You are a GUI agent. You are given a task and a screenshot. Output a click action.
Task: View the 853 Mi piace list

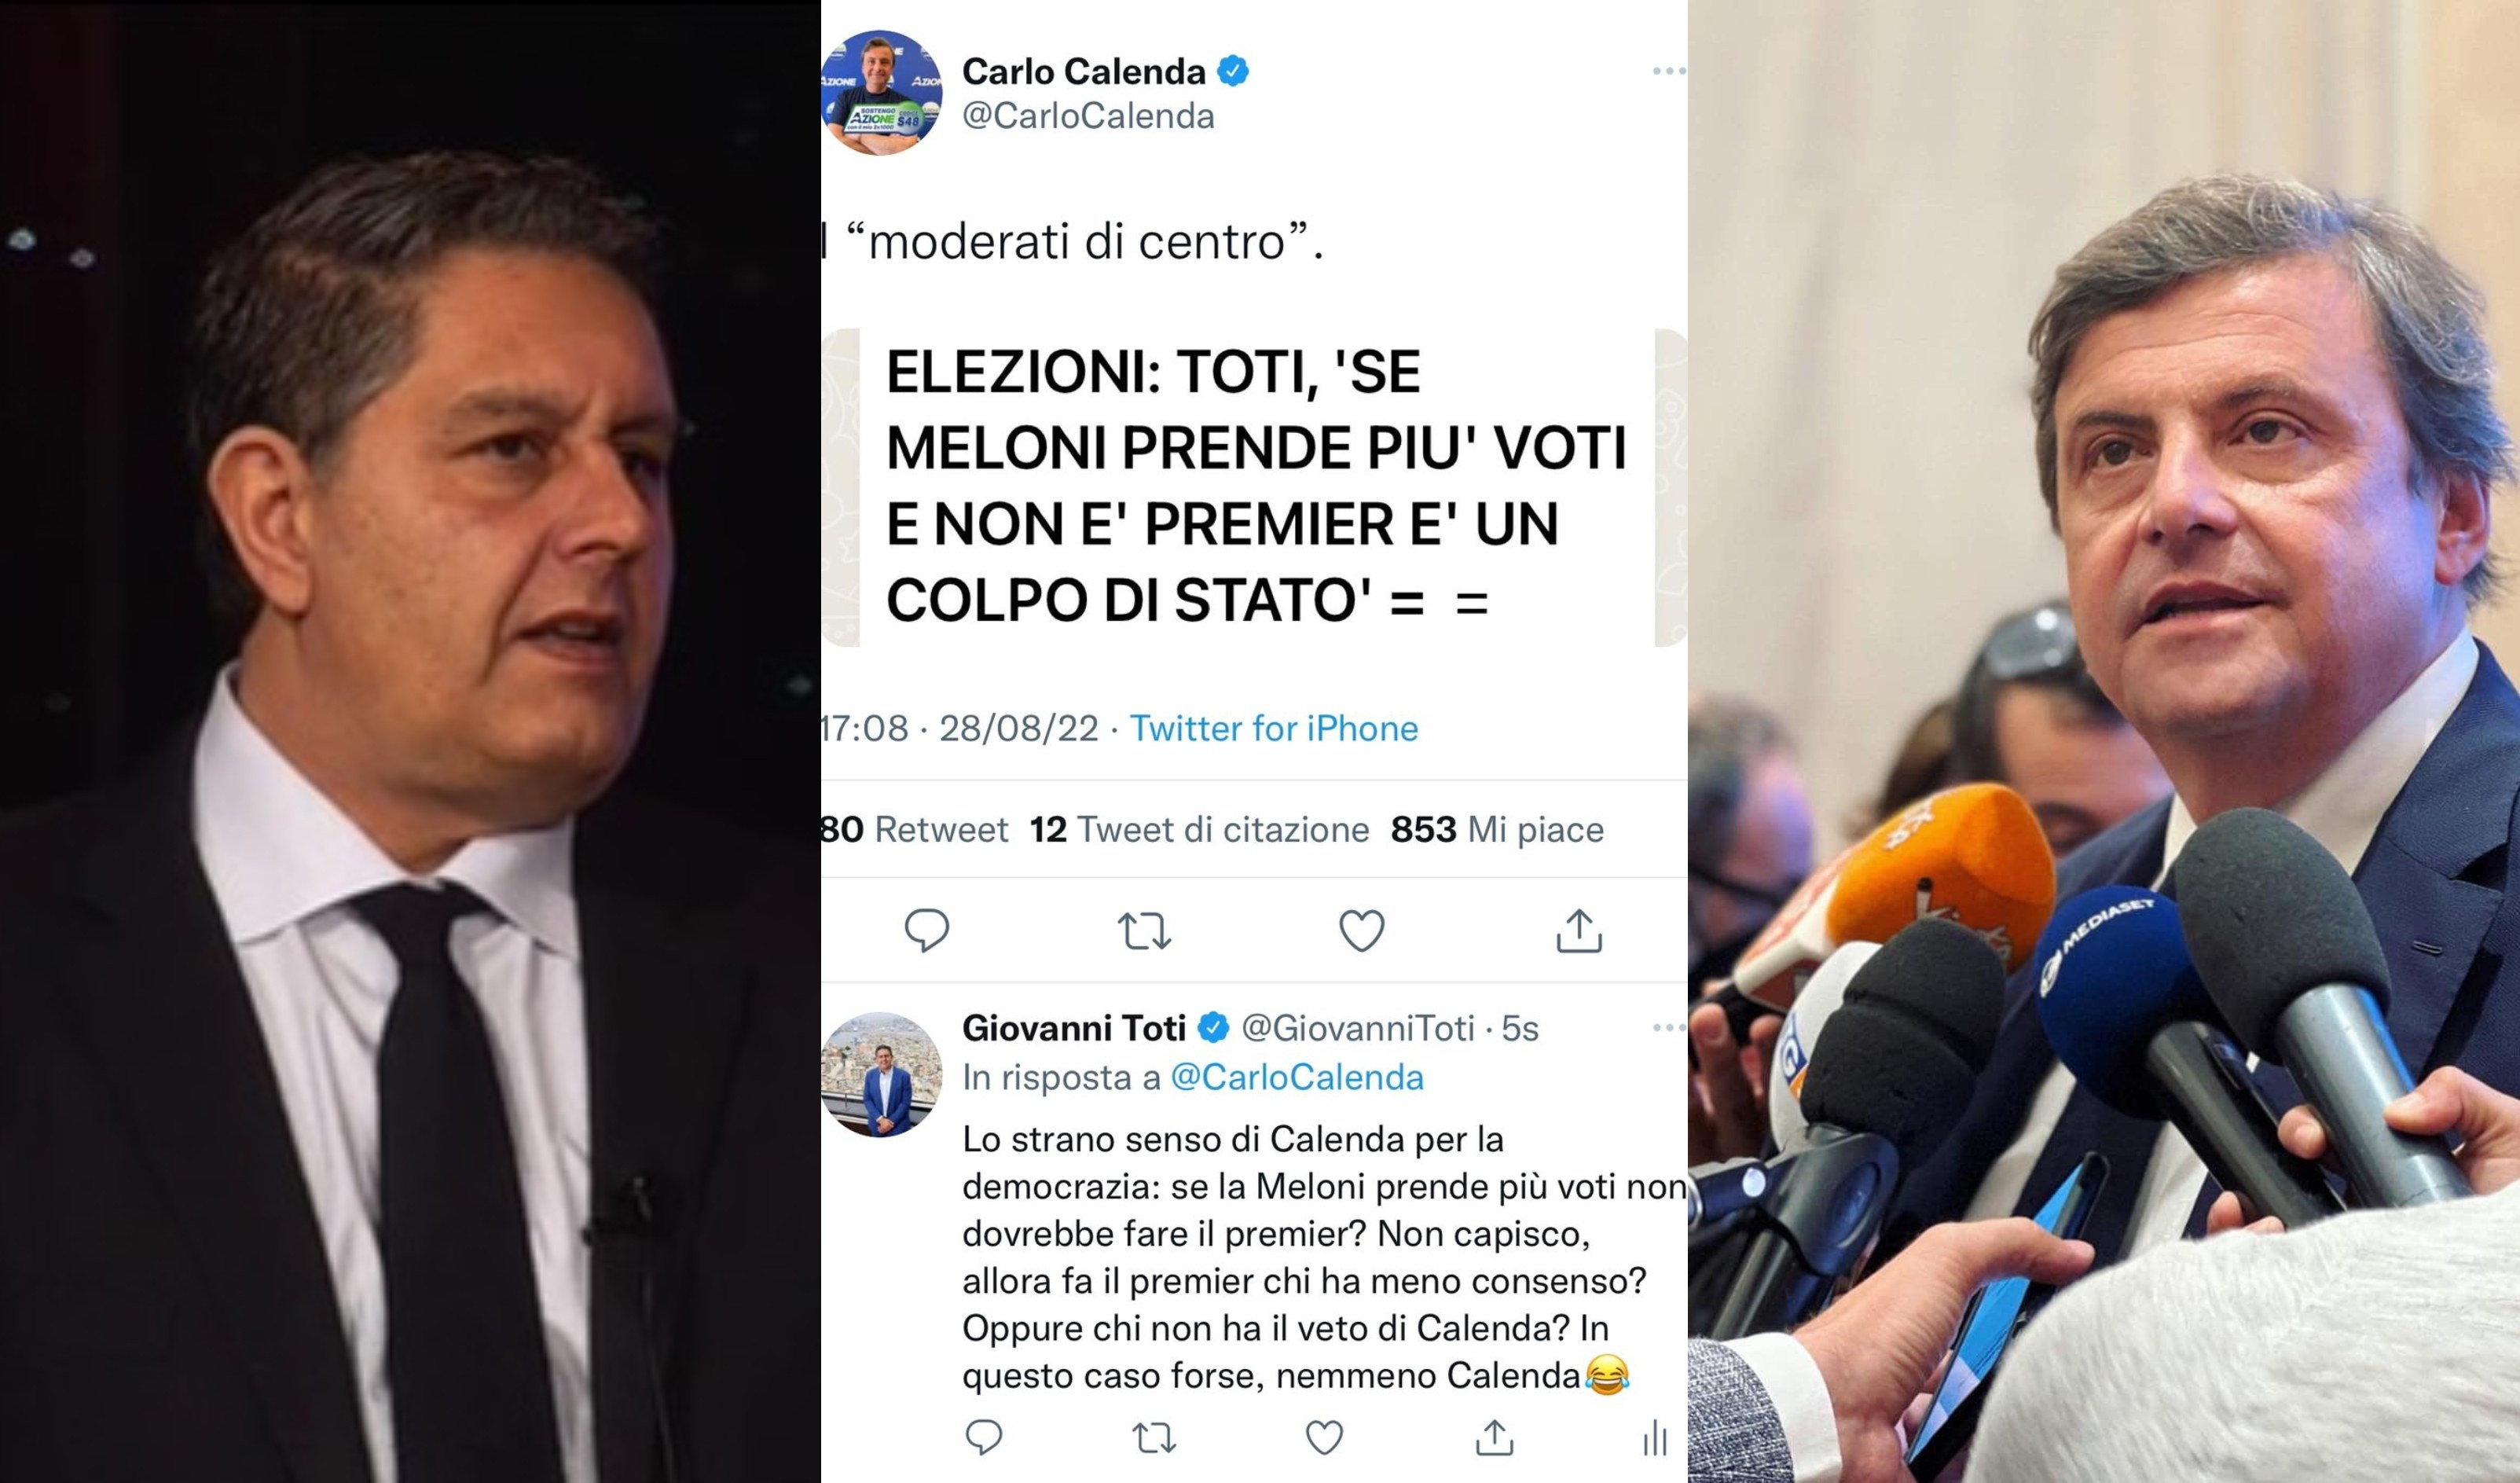(1497, 829)
